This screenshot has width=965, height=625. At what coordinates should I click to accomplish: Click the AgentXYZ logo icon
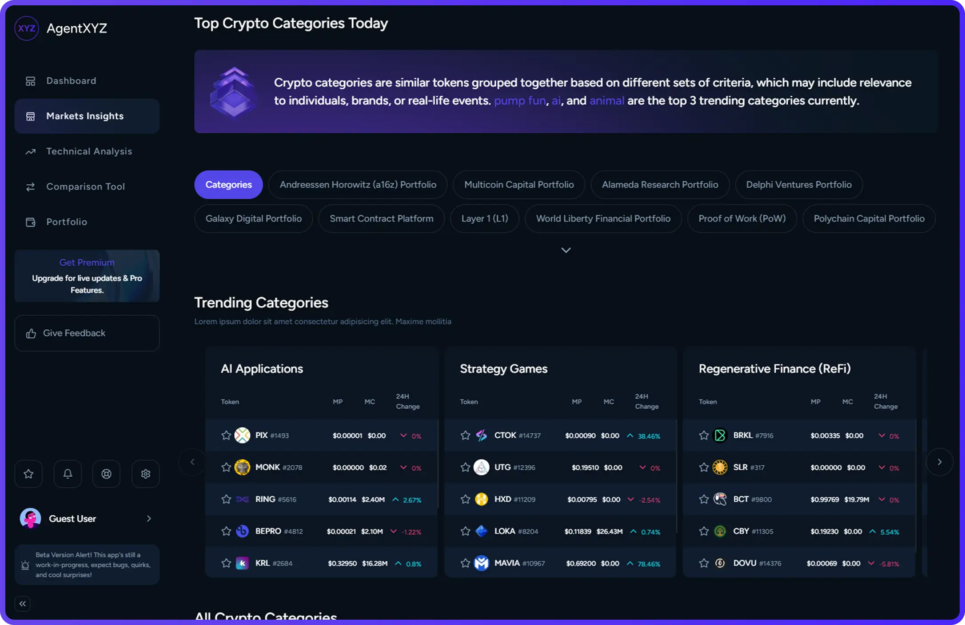27,28
